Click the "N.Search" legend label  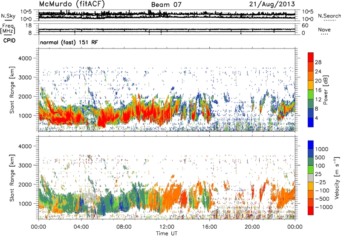329,16
